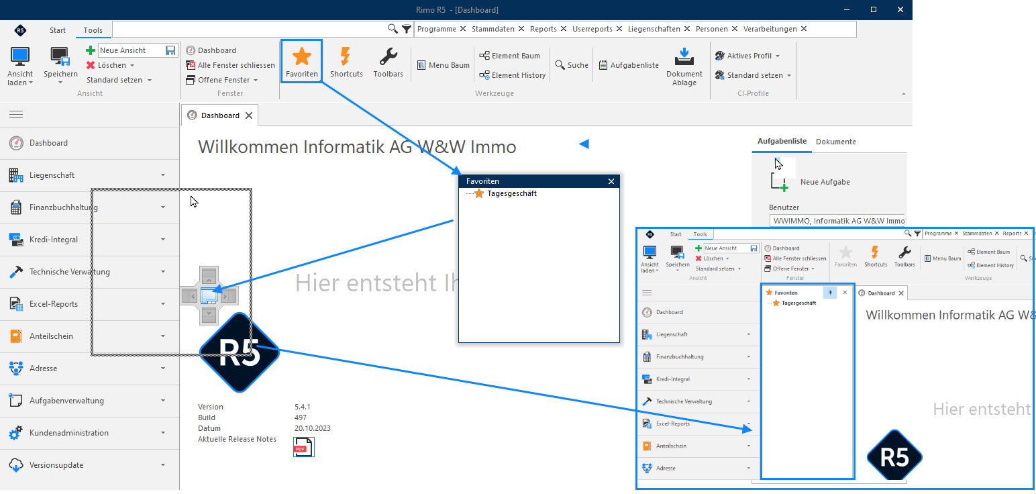Open Dokument Ablage in the ribbon

684,66
